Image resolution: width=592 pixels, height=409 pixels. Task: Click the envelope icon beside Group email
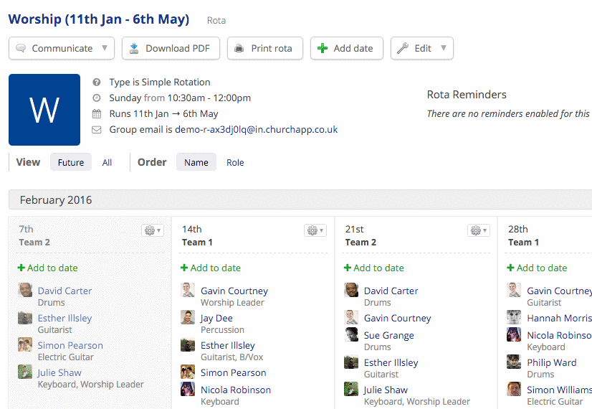[x=97, y=130]
